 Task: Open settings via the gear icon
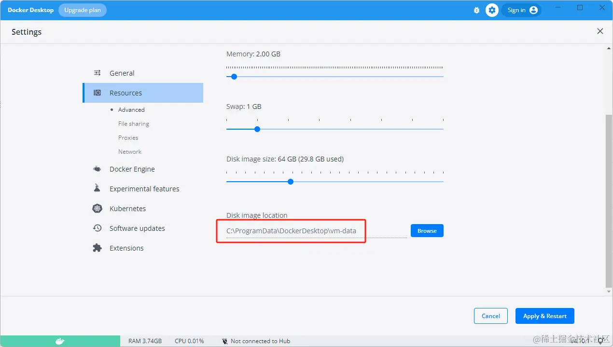tap(492, 10)
